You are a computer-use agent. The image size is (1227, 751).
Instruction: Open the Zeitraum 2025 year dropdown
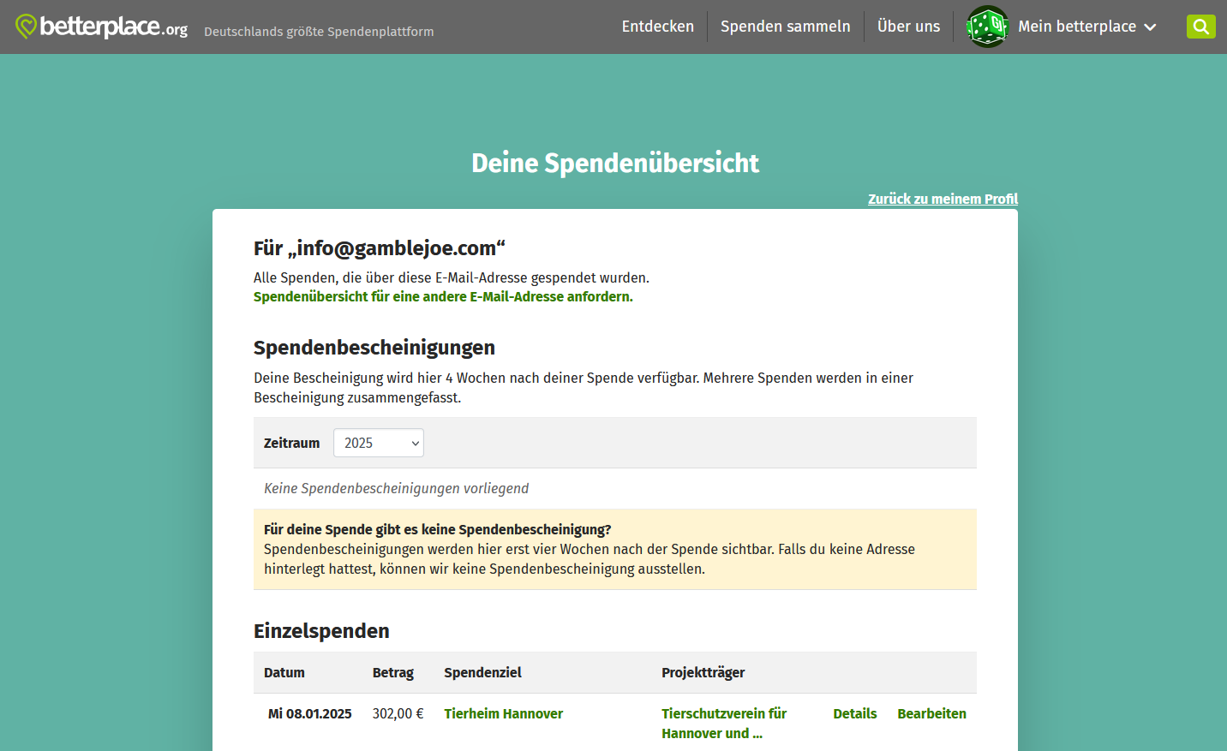pyautogui.click(x=379, y=443)
